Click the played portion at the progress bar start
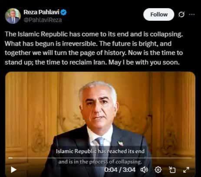Screen dimensions: 201x177 coord(10,158)
